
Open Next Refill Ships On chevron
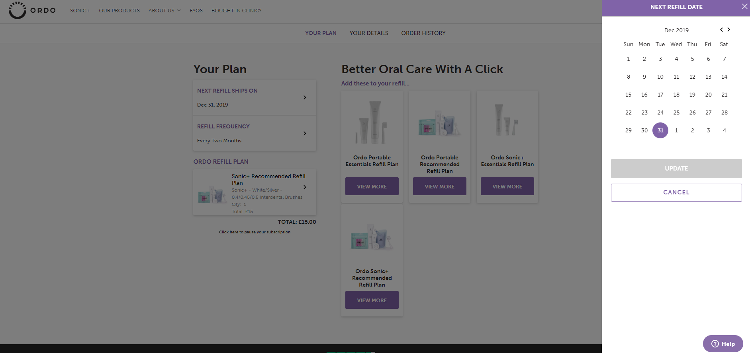click(305, 97)
